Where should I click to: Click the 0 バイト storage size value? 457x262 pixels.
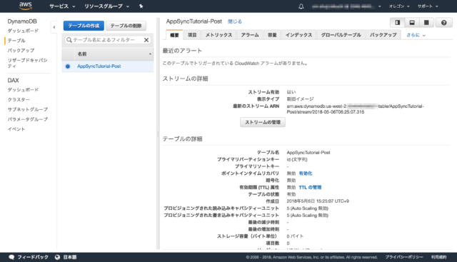[295, 236]
